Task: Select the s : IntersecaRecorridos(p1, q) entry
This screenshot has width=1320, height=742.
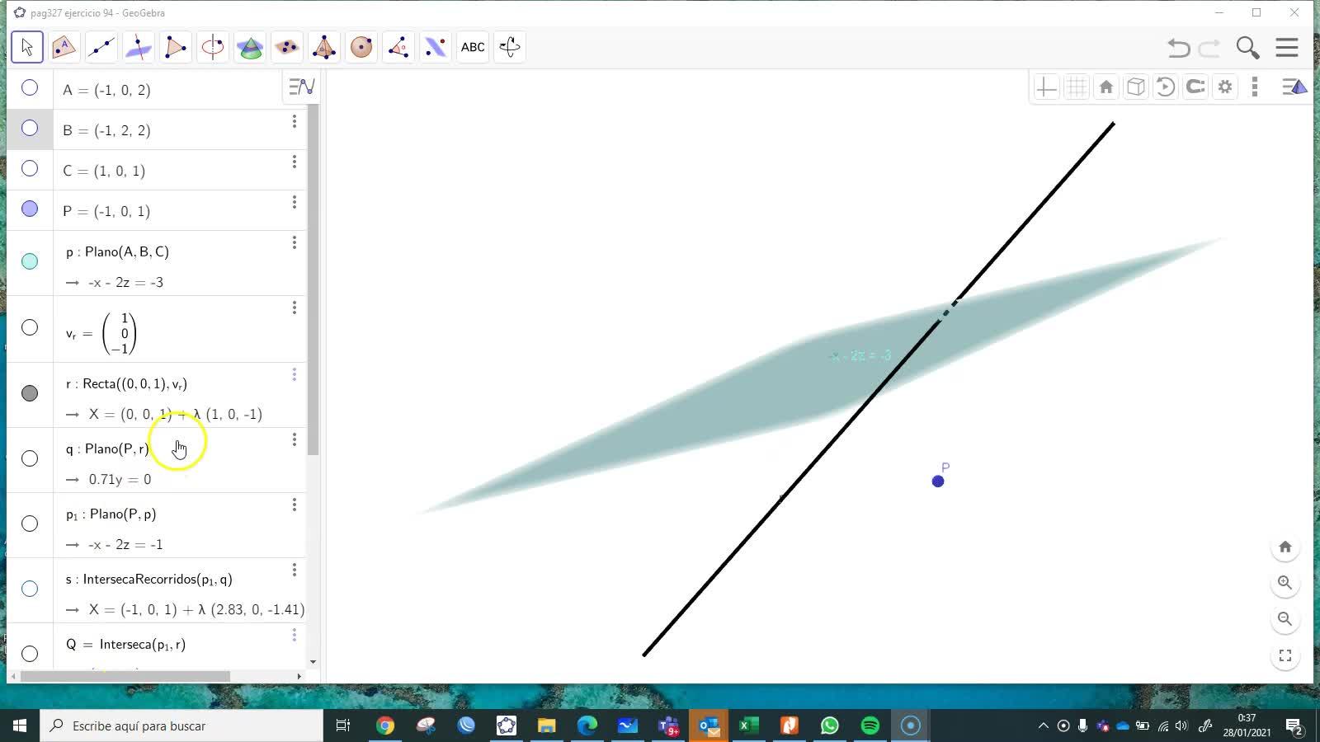Action: tap(149, 580)
